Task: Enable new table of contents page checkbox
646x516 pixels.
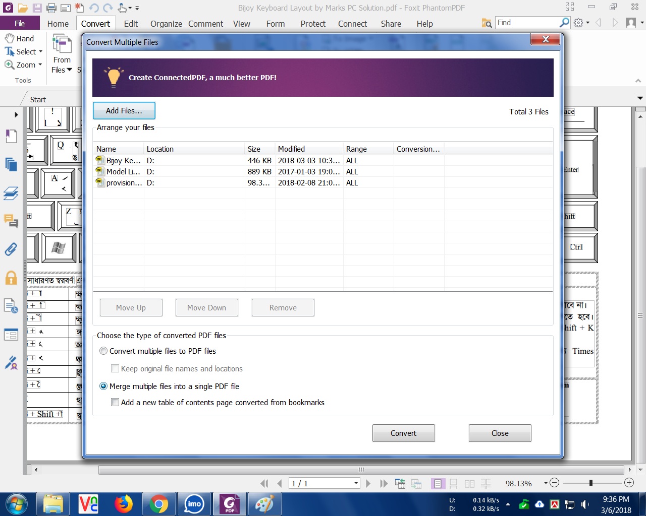Action: point(115,403)
